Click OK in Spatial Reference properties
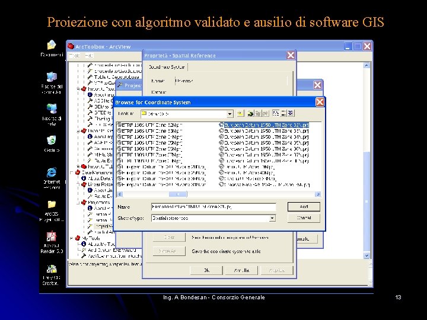The width and height of the screenshot is (427, 320). 206,270
